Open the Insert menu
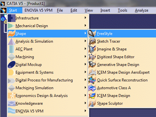 click(x=105, y=10)
